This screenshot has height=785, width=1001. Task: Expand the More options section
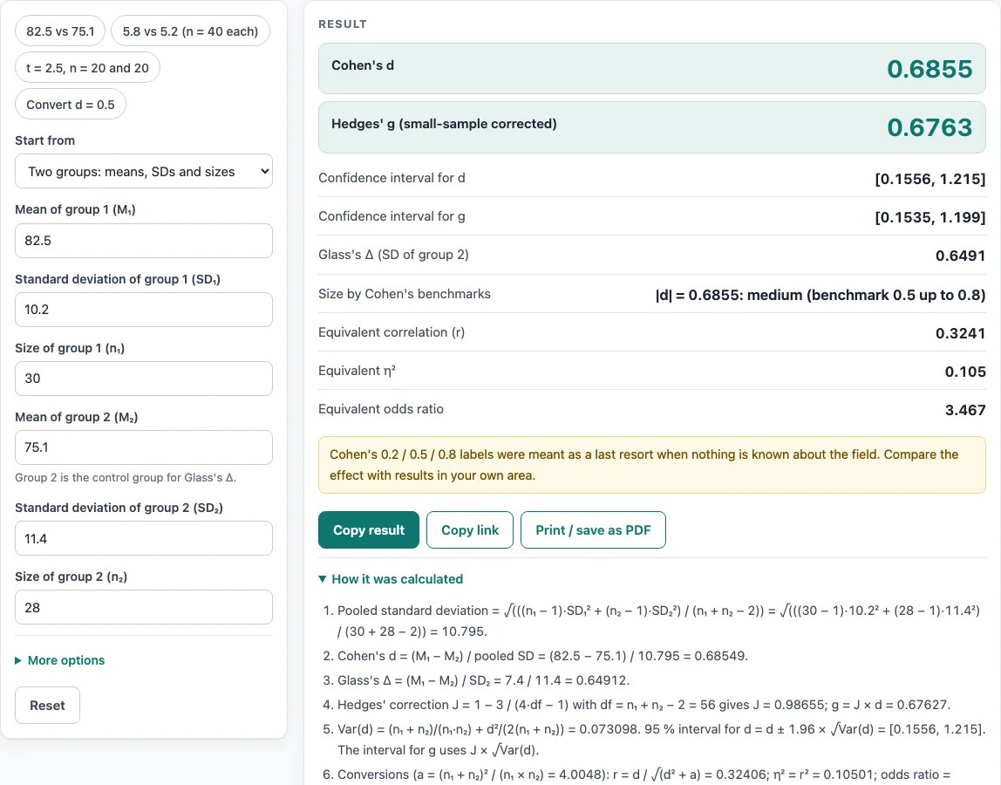click(x=60, y=660)
